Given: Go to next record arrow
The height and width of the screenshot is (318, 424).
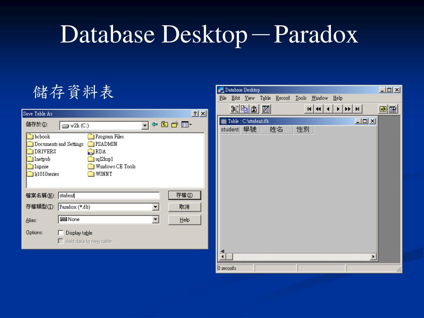Looking at the screenshot, I should pos(338,109).
